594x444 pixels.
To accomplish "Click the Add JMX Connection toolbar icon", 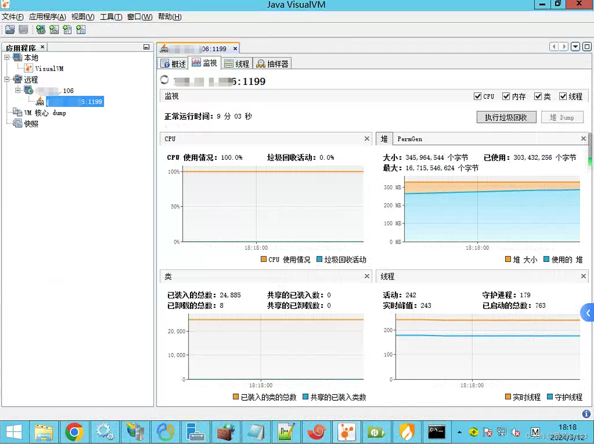I will tap(54, 30).
